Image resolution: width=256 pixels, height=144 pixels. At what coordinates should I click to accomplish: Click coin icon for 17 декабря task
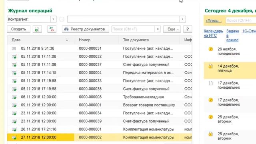coord(211,100)
